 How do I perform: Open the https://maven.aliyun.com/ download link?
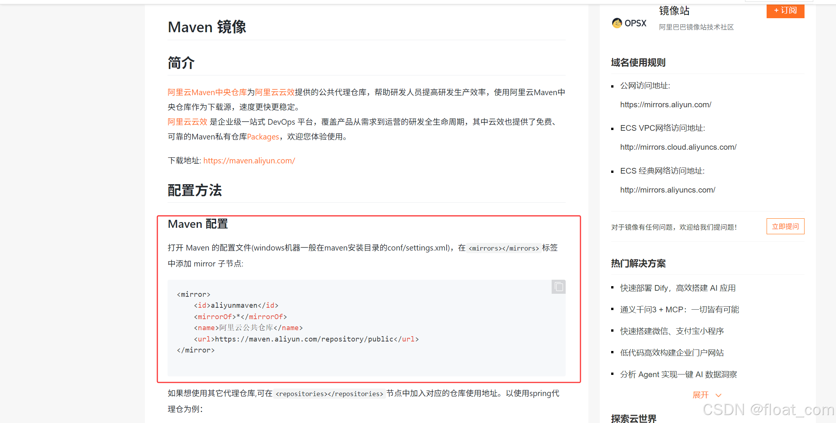(249, 161)
